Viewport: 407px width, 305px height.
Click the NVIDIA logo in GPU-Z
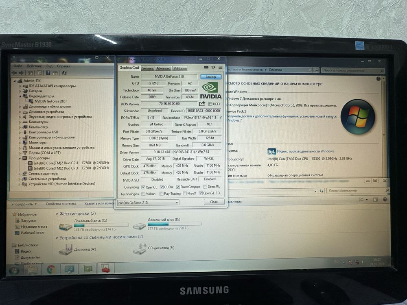point(210,91)
